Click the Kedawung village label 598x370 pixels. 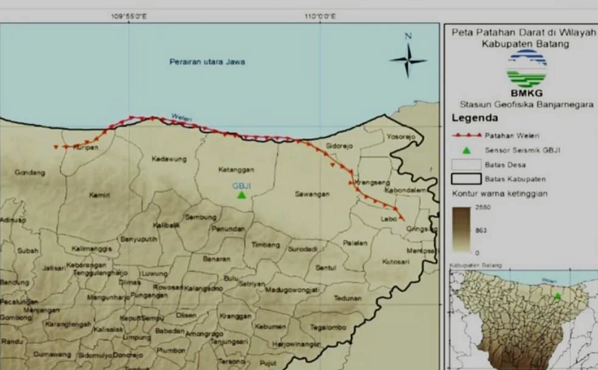(x=169, y=159)
